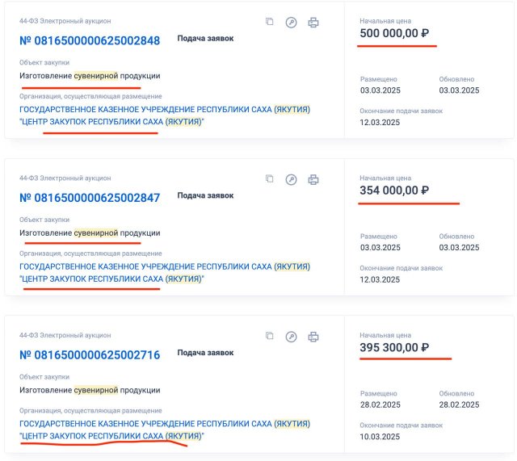Open organization link in first auction card
This screenshot has width=517, height=461.
click(165, 115)
